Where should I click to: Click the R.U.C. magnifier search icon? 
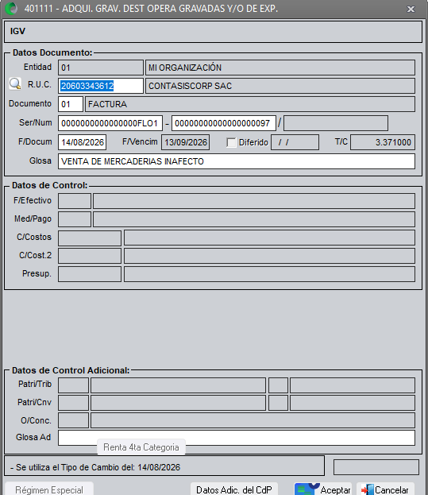(x=15, y=84)
